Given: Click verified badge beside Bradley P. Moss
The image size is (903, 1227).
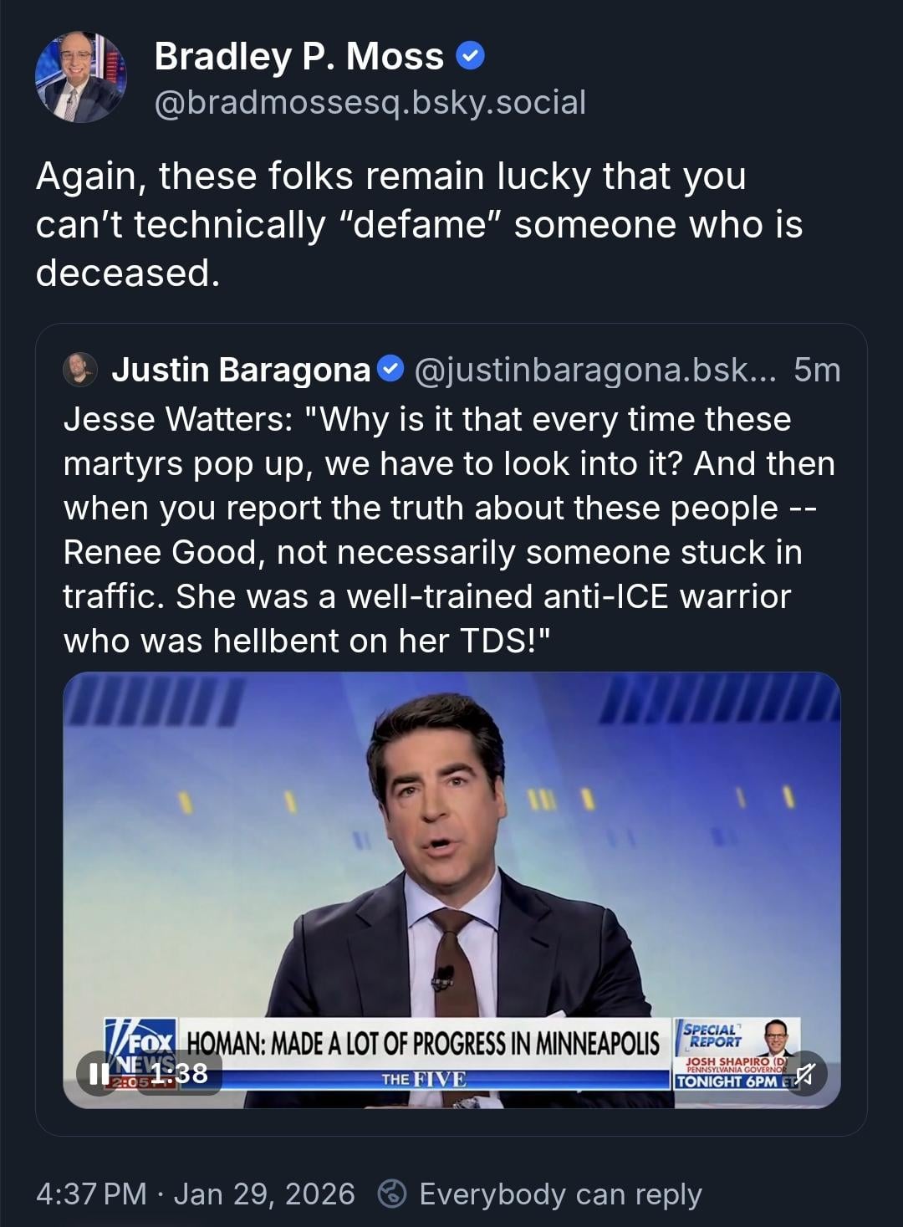Looking at the screenshot, I should (470, 56).
